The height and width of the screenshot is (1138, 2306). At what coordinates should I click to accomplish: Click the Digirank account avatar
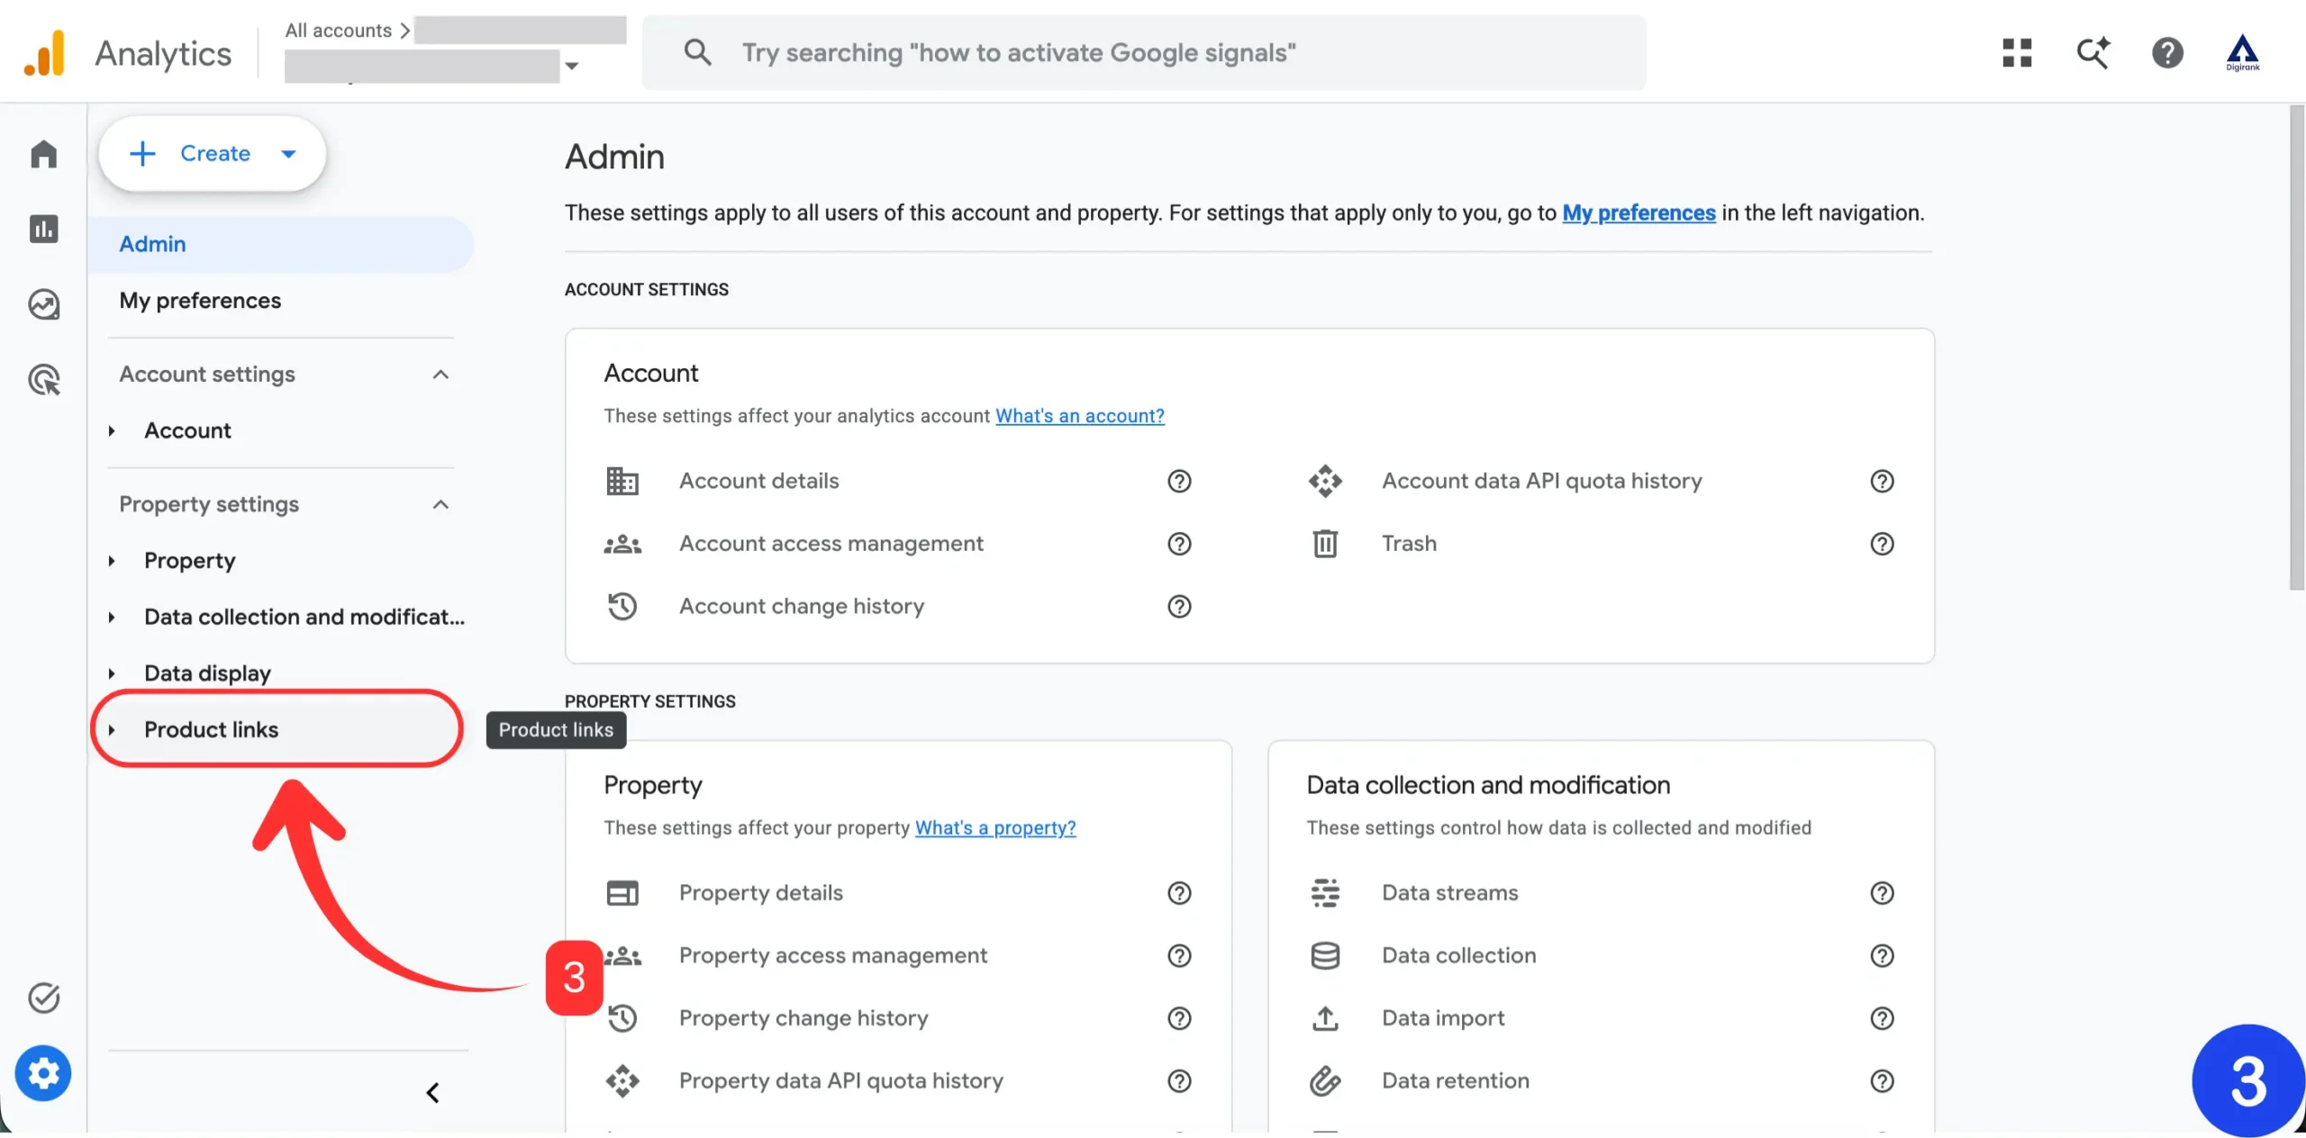tap(2242, 52)
